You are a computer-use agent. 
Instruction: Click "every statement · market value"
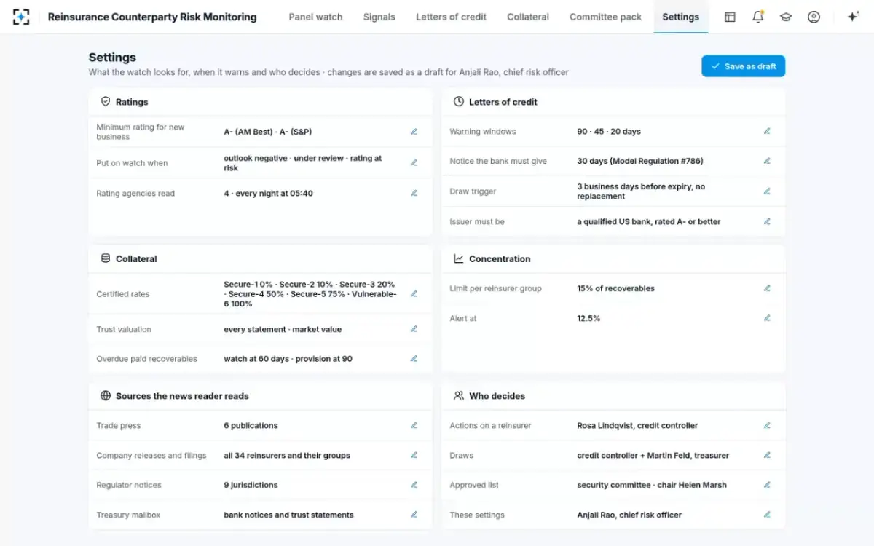pos(283,329)
